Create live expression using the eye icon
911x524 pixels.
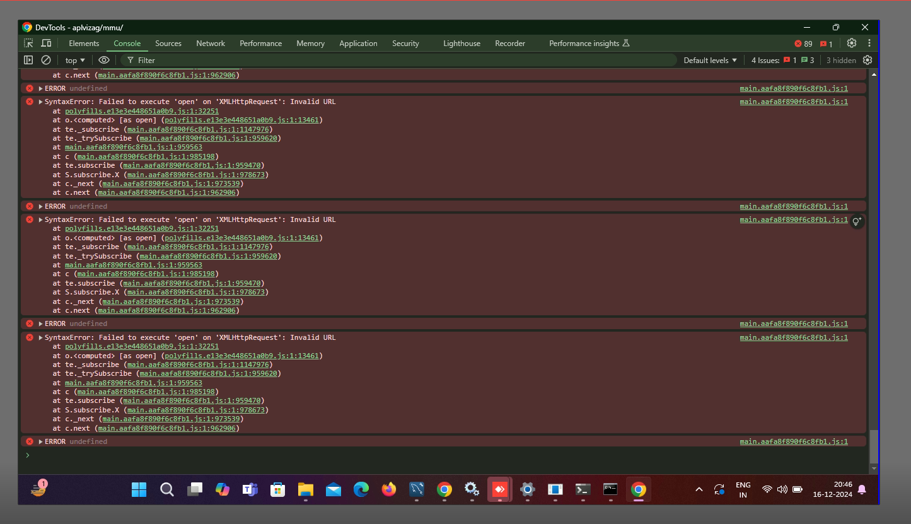104,61
